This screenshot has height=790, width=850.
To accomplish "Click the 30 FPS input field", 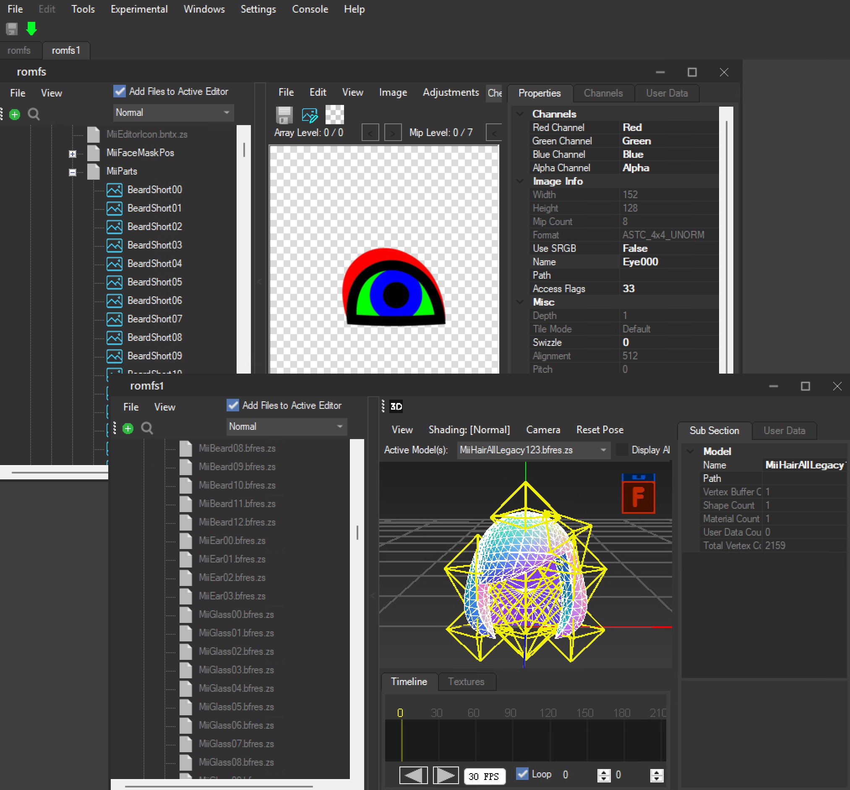I will (484, 776).
